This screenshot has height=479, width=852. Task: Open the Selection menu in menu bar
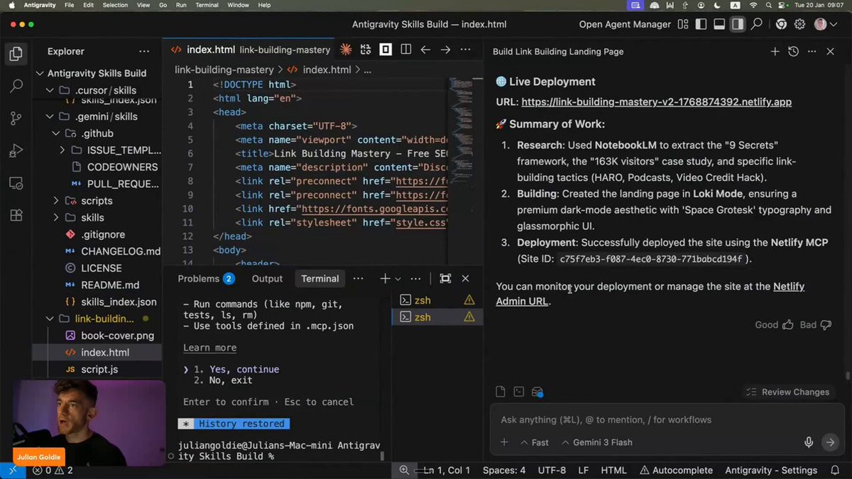tap(114, 5)
